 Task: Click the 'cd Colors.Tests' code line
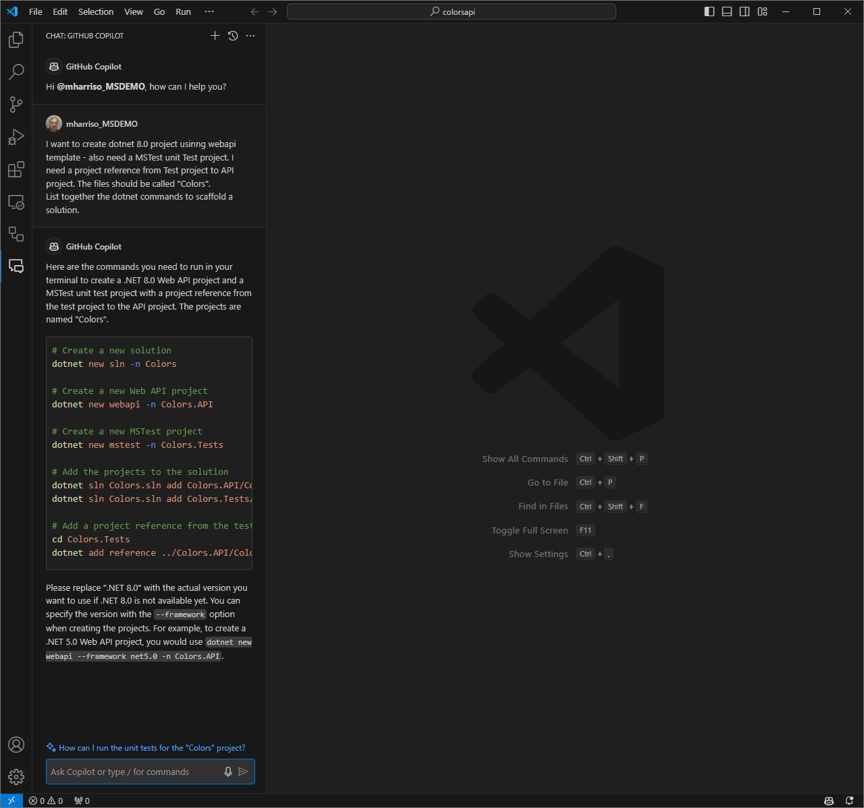coord(90,539)
